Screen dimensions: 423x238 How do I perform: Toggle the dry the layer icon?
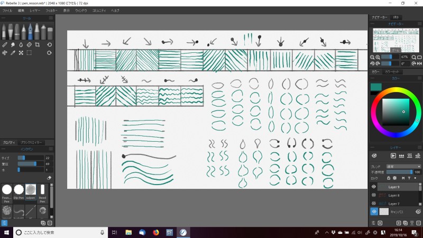tap(409, 155)
